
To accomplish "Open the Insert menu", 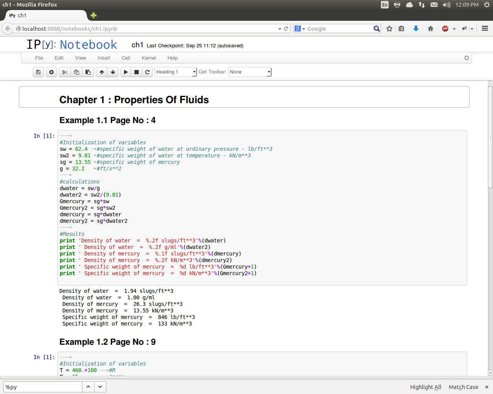I will point(104,58).
